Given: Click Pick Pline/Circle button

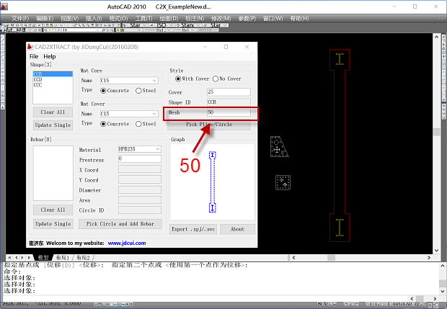Looking at the screenshot, I should point(209,125).
